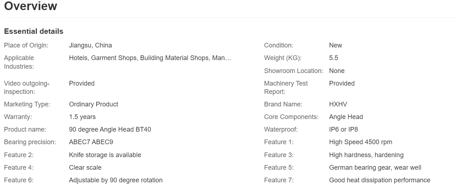Select the 1.5 years warranty value
The image size is (457, 192).
coord(82,117)
